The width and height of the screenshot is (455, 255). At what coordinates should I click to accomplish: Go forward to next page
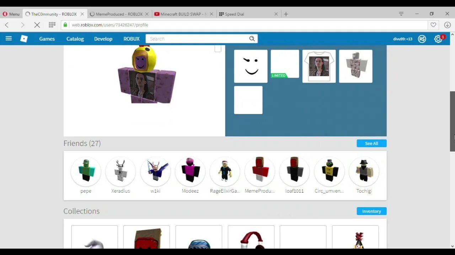point(22,25)
